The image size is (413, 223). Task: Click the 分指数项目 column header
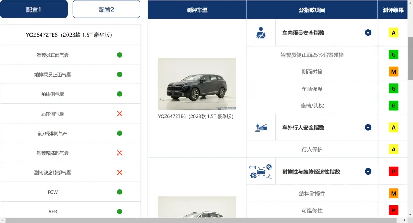[x=312, y=10]
